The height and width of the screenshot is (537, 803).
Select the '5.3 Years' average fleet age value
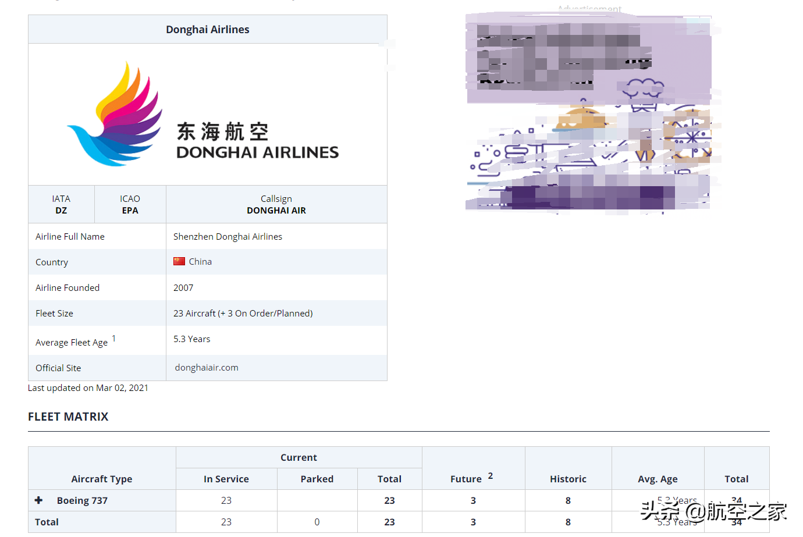tap(191, 339)
